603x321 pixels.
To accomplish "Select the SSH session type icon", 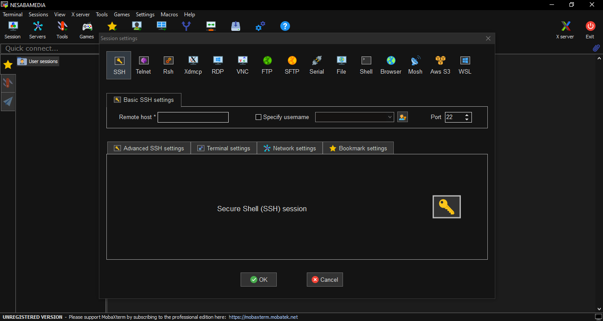I will point(119,65).
